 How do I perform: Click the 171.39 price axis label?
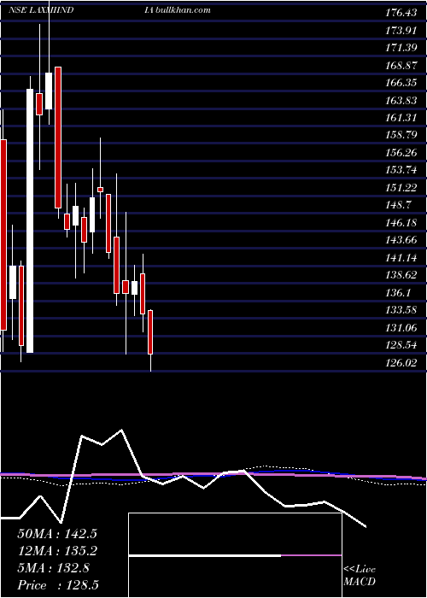(401, 48)
